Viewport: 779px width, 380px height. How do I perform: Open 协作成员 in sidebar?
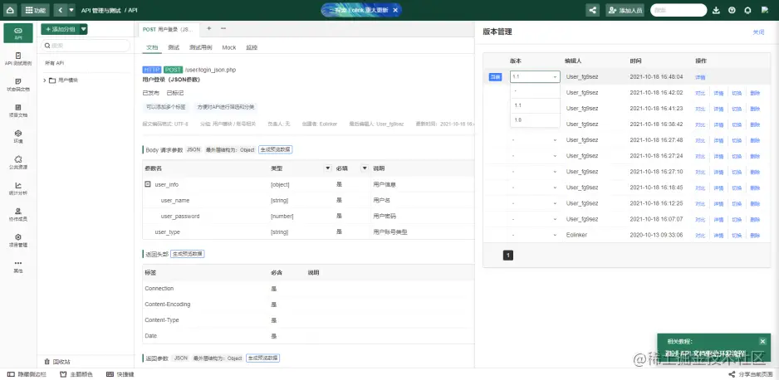pyautogui.click(x=18, y=214)
